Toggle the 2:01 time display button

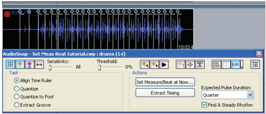click(x=235, y=64)
